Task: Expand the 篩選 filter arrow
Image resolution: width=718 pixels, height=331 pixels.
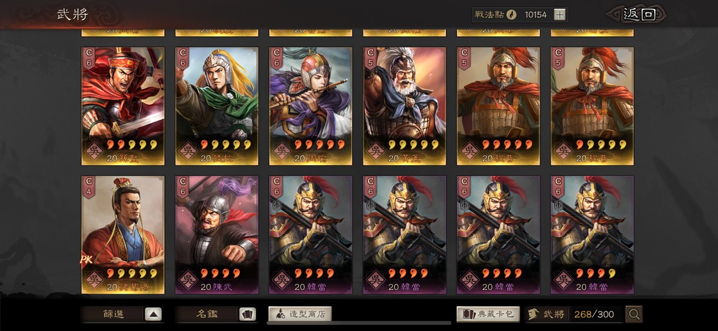Action: [x=154, y=314]
